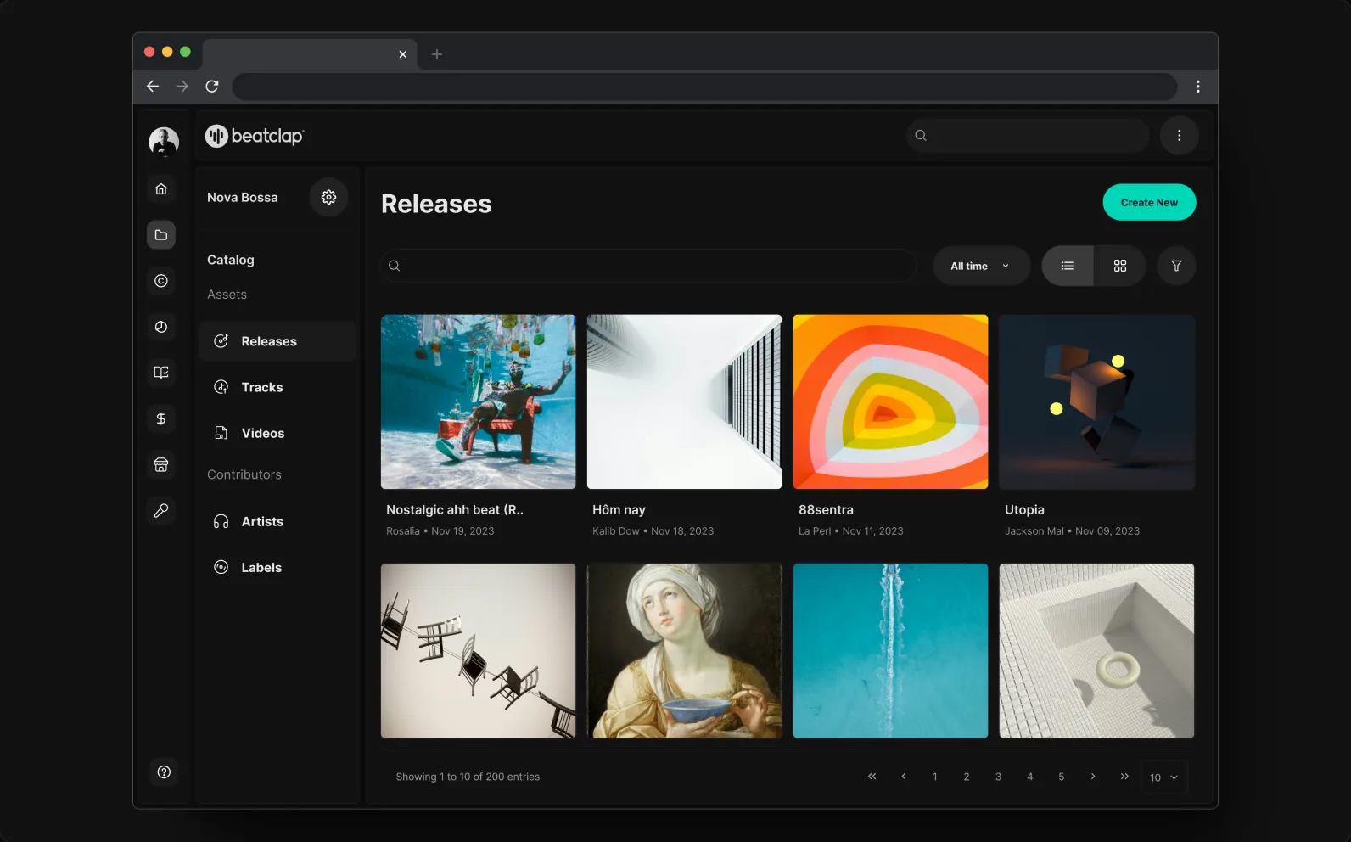
Task: Open Nova Bossa settings gear
Action: [328, 197]
